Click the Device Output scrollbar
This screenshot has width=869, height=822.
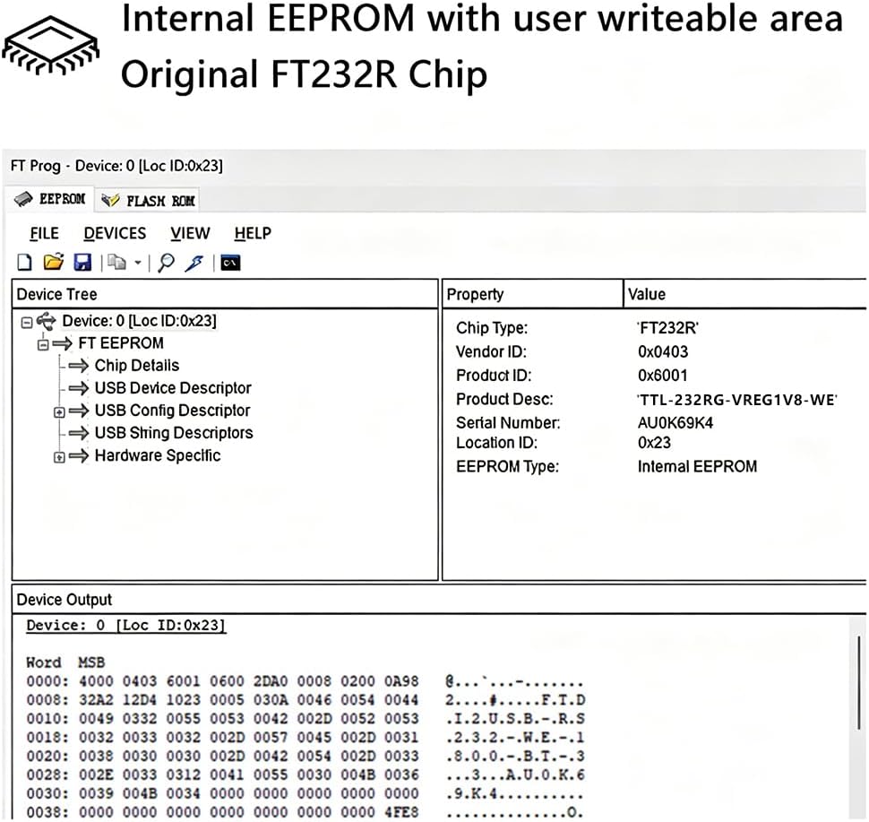pos(858,682)
